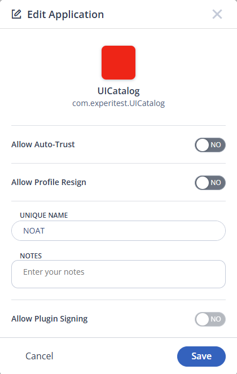
Task: Click the com.experitest.UICatalog bundle identifier
Action: (118, 103)
